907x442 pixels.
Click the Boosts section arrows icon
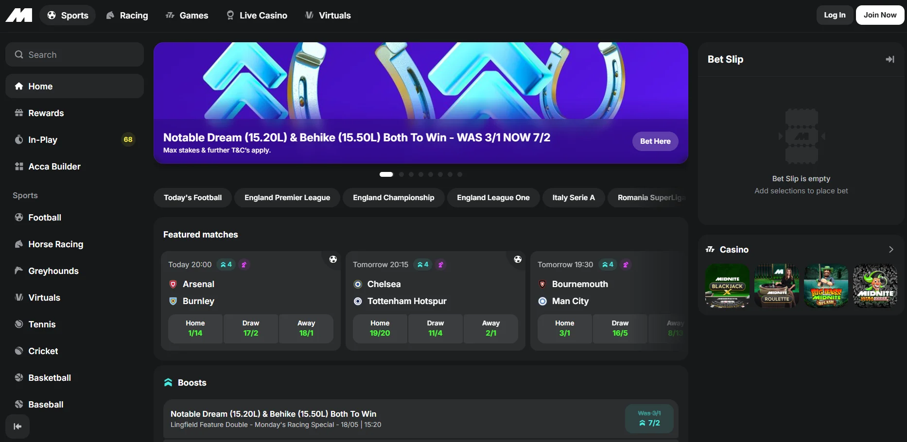pyautogui.click(x=168, y=383)
